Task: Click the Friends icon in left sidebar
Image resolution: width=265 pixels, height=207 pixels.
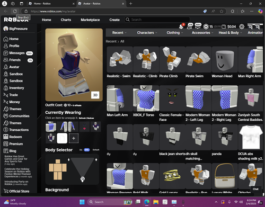Action: click(x=6, y=60)
